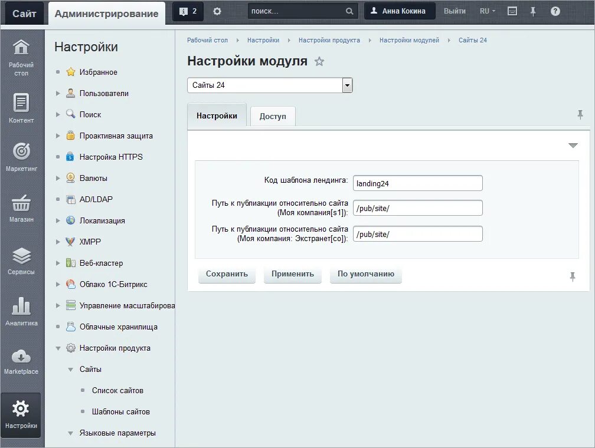The image size is (595, 448).
Task: Open the Сервисы sidebar section
Action: [x=21, y=261]
